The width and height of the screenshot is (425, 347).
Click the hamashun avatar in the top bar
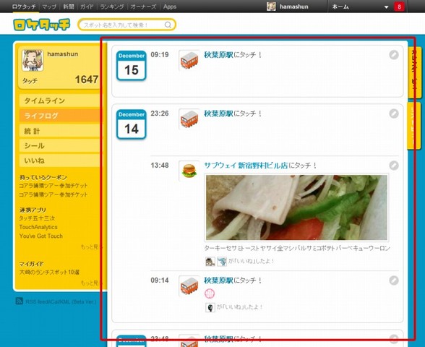[271, 7]
